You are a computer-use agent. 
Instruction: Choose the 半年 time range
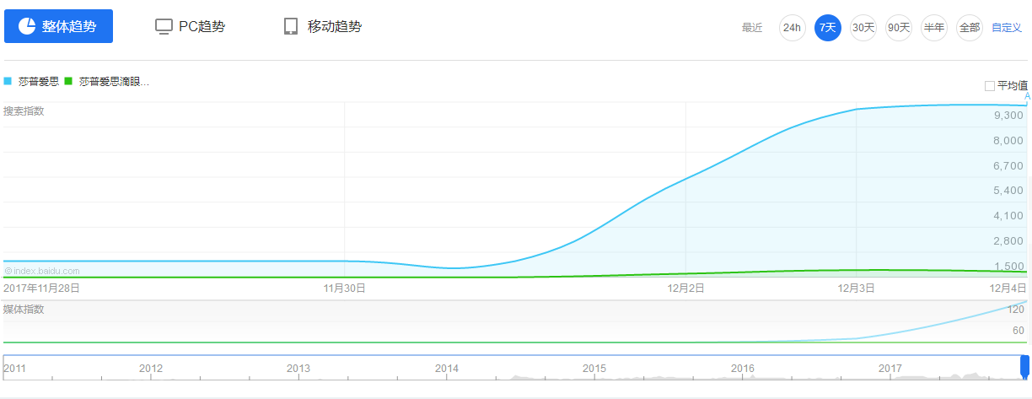tap(934, 28)
